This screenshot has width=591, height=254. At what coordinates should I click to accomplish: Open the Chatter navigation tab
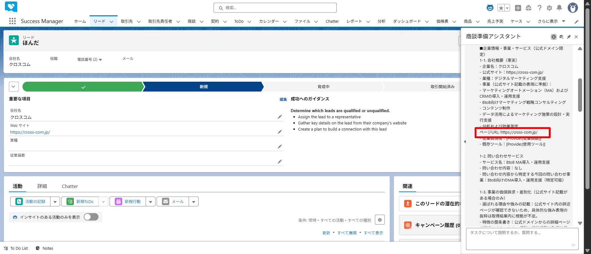point(332,21)
